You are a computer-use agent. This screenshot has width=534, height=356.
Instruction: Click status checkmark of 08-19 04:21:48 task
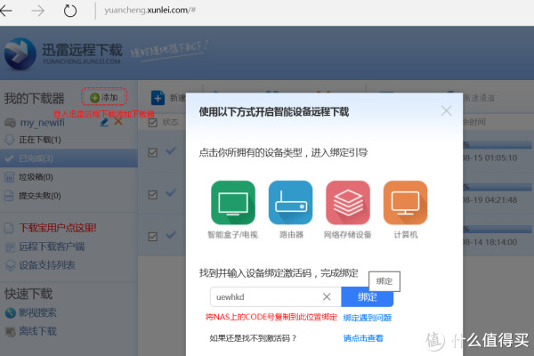click(171, 192)
